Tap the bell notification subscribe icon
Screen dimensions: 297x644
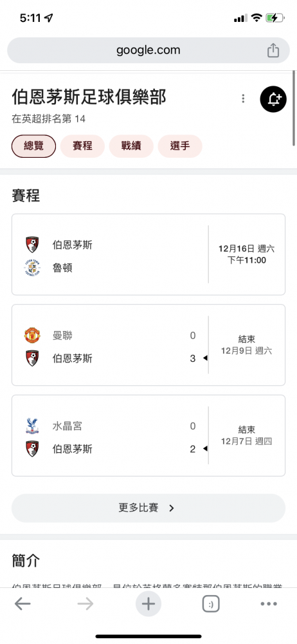(273, 99)
